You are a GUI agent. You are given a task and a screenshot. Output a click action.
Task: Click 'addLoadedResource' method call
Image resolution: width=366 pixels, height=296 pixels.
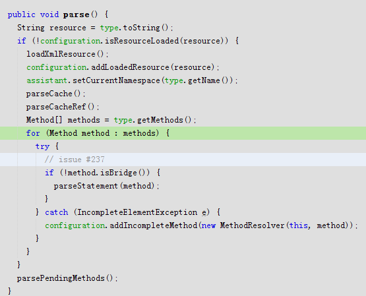[131, 67]
